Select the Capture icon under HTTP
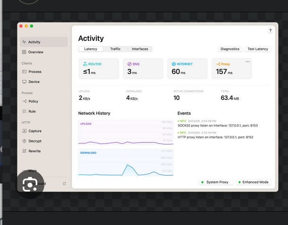Screen dimensions: 288x225 pos(24,131)
